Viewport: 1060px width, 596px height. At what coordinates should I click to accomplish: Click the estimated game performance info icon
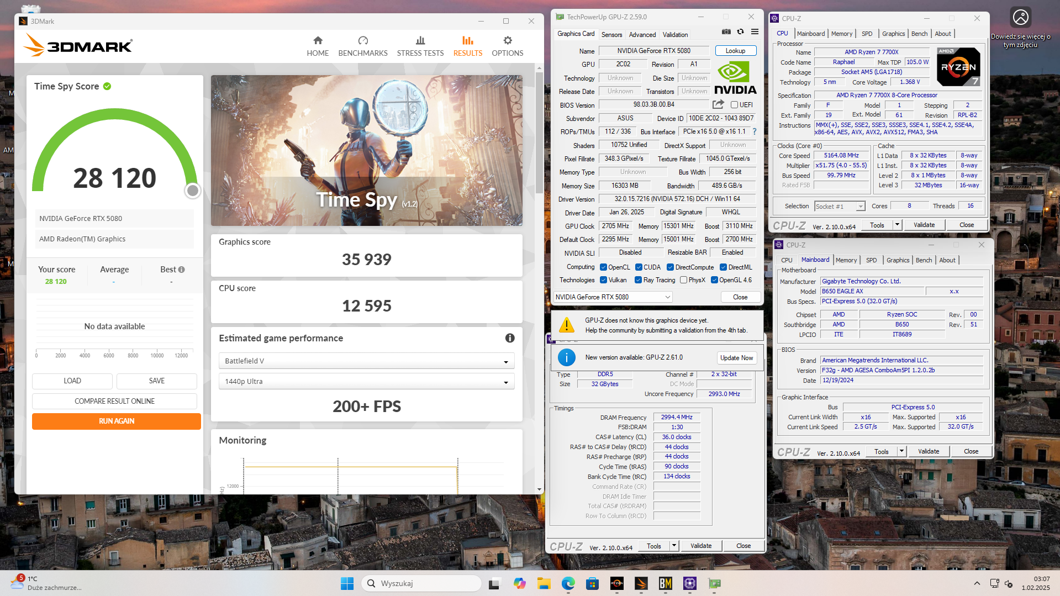tap(510, 338)
